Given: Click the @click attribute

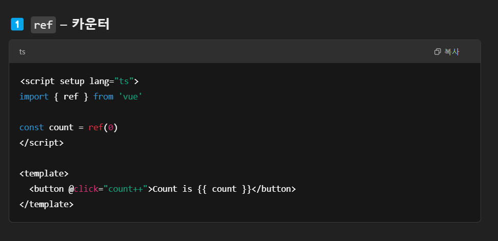Looking at the screenshot, I should point(83,189).
